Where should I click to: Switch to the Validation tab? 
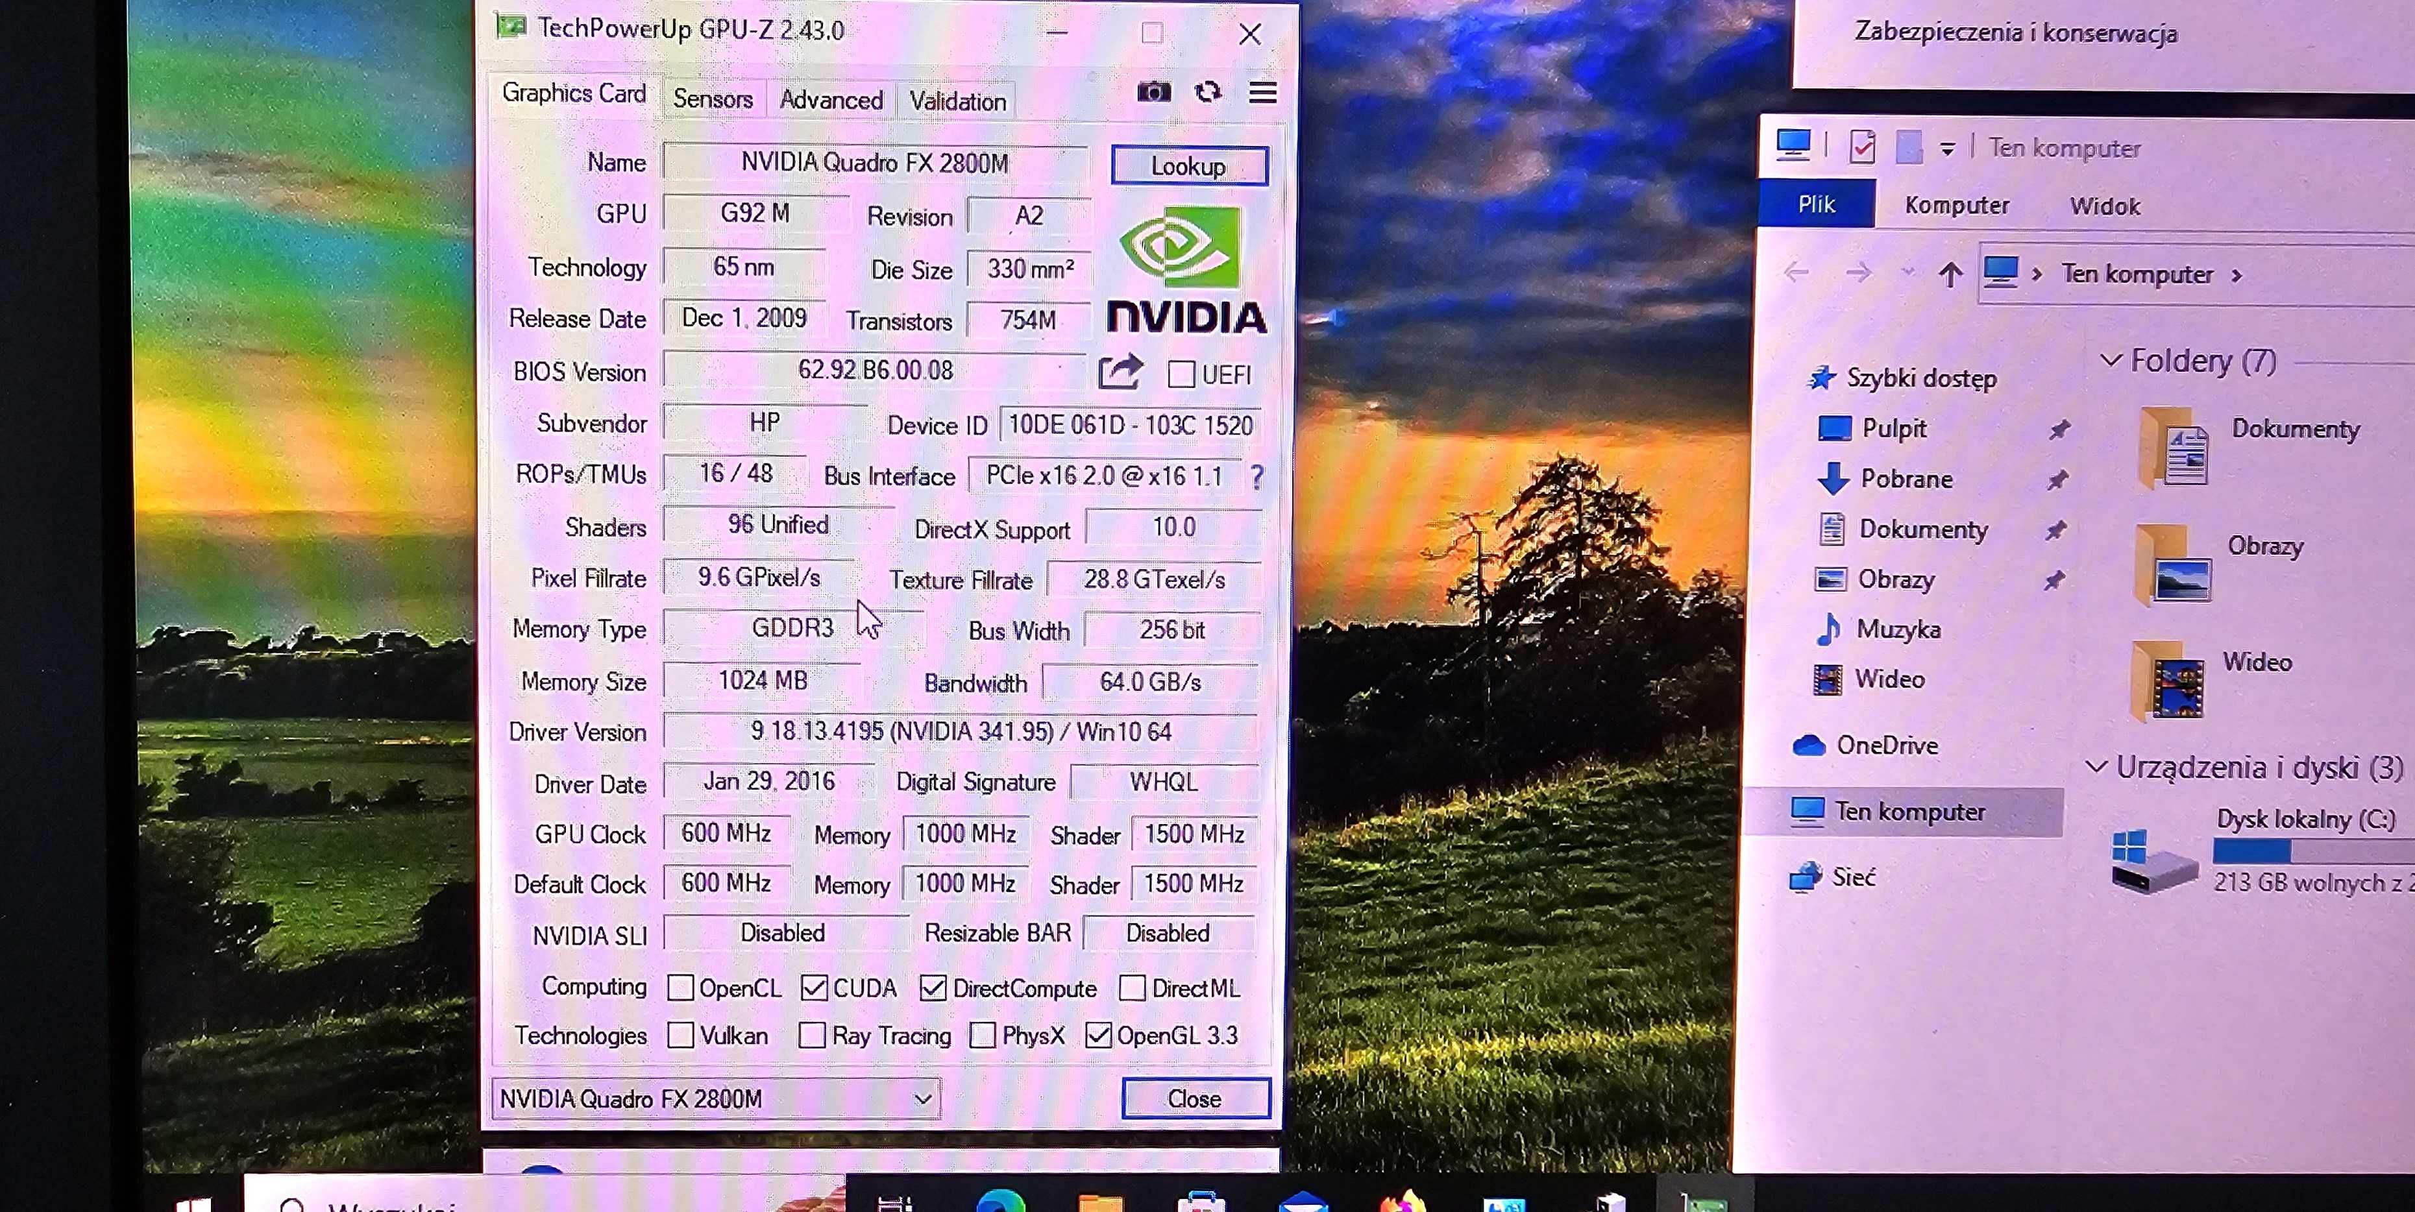point(957,101)
